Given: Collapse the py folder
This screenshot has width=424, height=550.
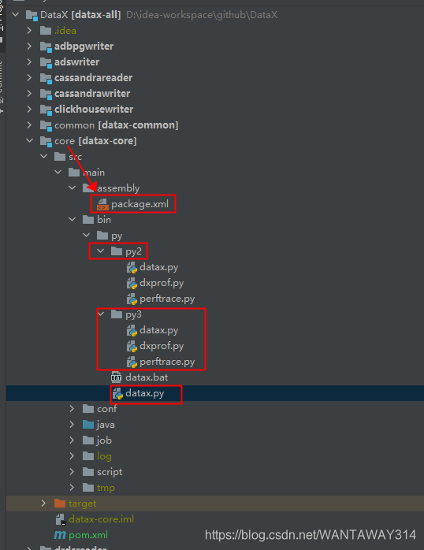Looking at the screenshot, I should [87, 236].
